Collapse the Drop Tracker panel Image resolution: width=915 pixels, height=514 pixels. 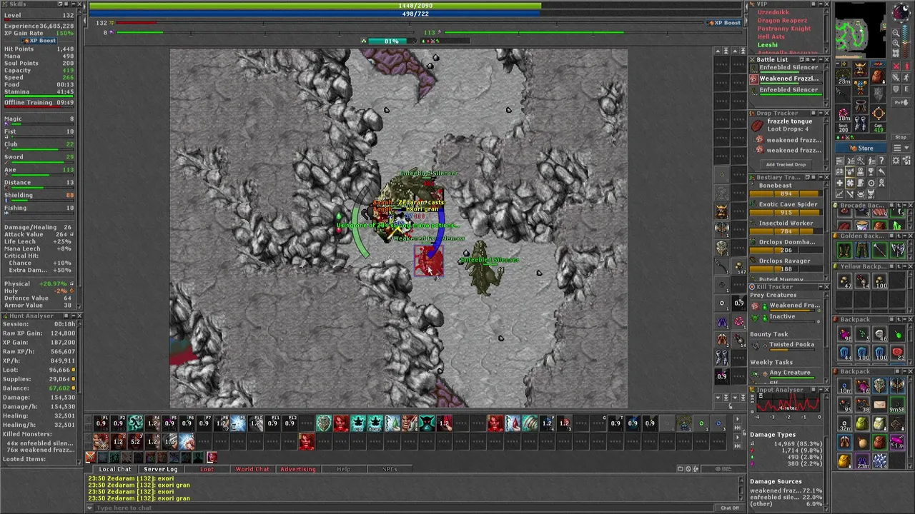821,113
